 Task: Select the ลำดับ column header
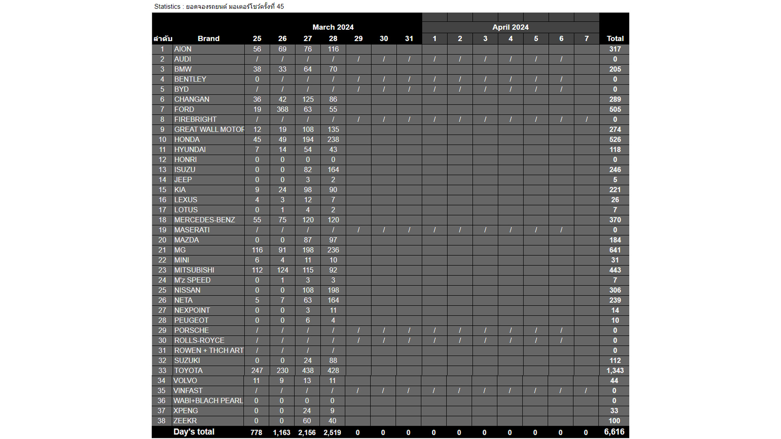coord(163,39)
